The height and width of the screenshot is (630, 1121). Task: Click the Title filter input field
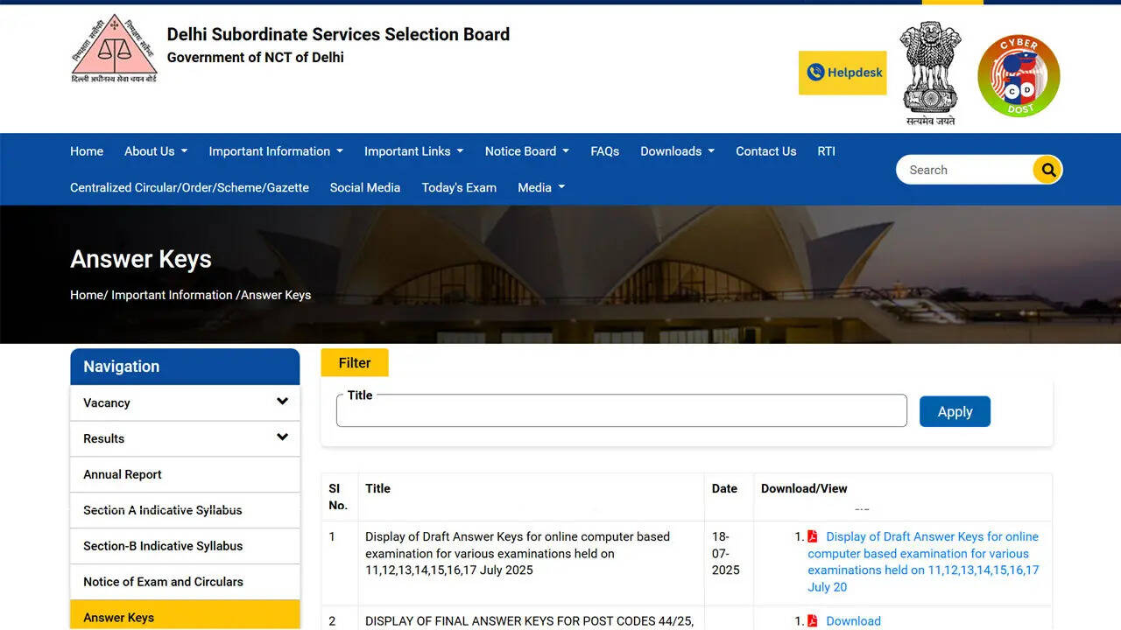(621, 411)
